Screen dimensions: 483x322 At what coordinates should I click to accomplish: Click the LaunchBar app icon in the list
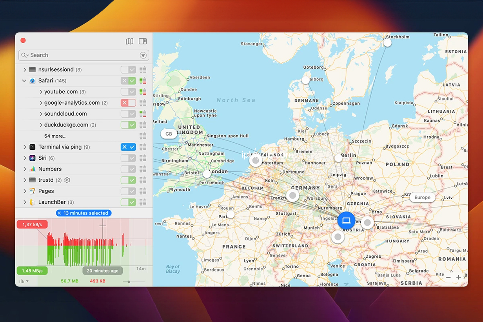click(x=33, y=202)
